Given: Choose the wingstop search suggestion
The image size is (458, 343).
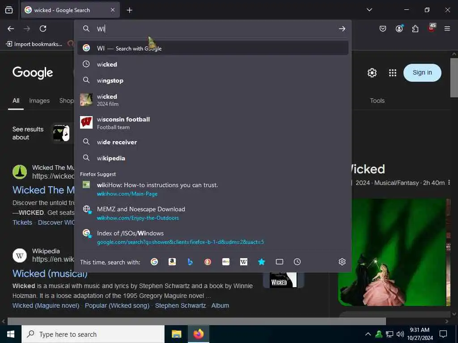Looking at the screenshot, I should [x=213, y=80].
